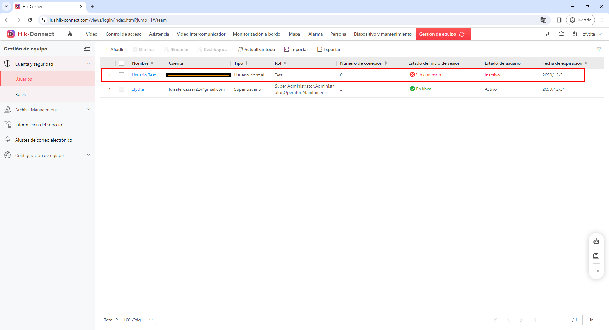Click the page number input field
The image size is (609, 330).
point(558,320)
